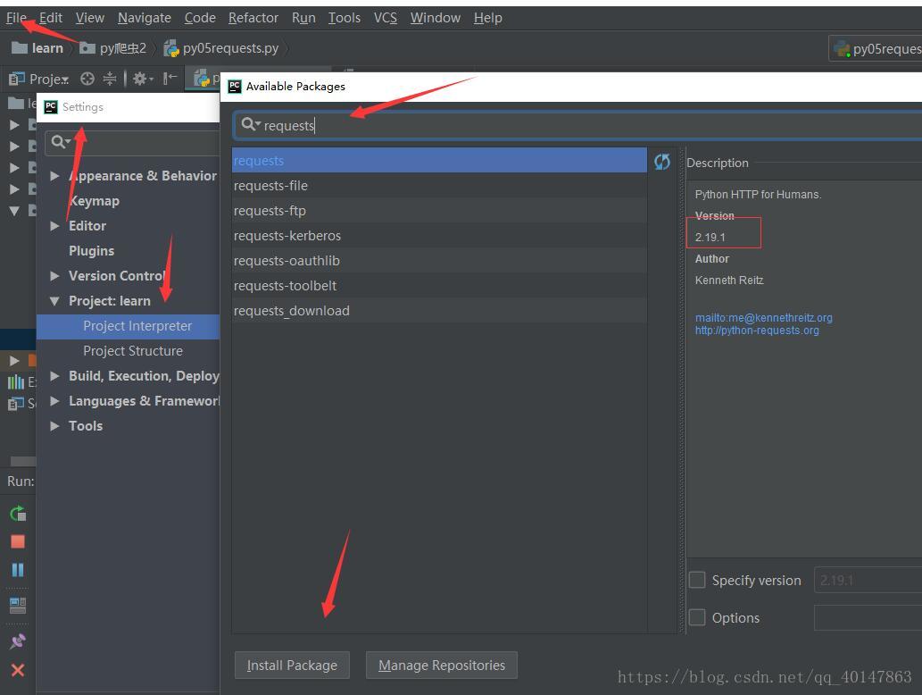The height and width of the screenshot is (695, 922).
Task: Click the restore layout icon in Run panel
Action: (x=18, y=605)
